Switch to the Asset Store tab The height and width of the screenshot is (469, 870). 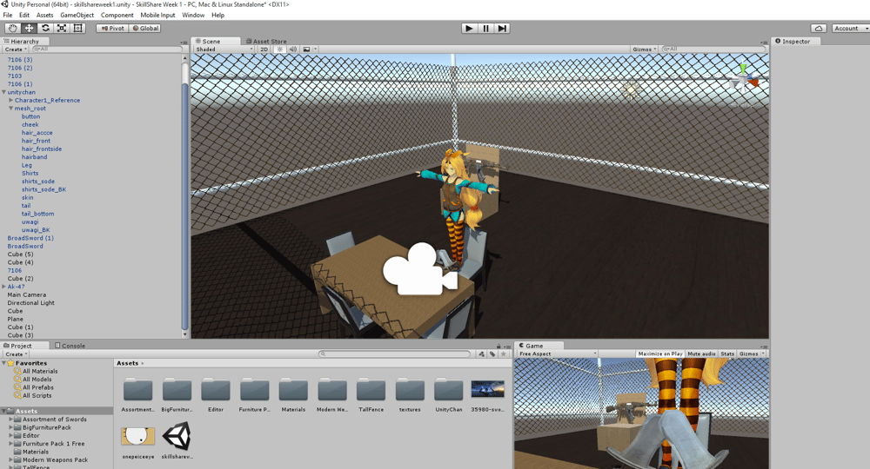[x=266, y=41]
